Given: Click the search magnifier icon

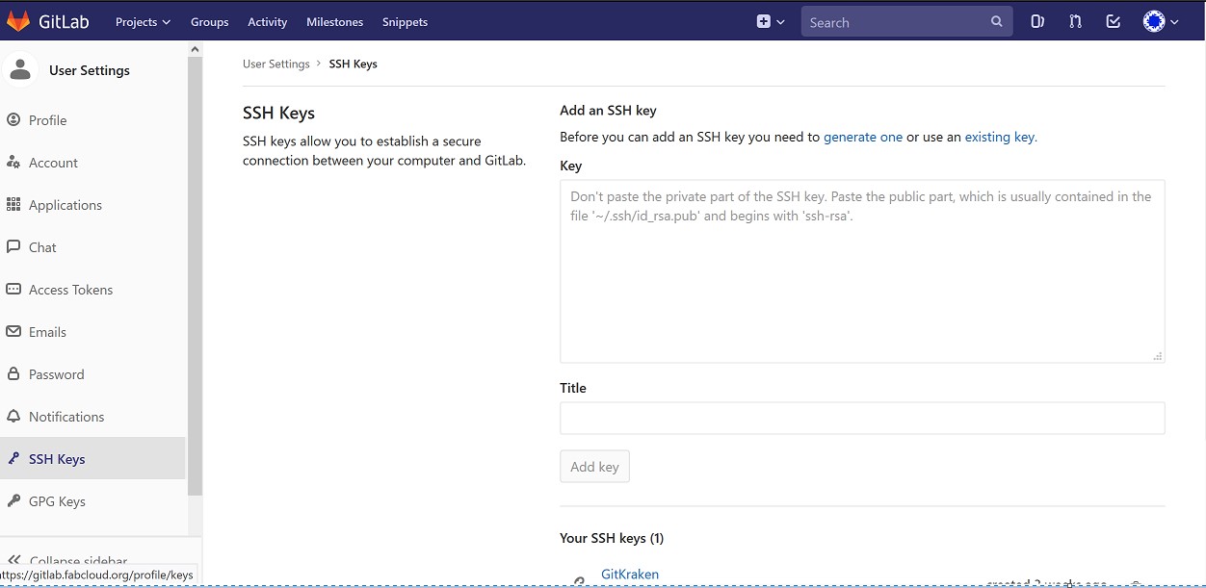Looking at the screenshot, I should (x=997, y=22).
